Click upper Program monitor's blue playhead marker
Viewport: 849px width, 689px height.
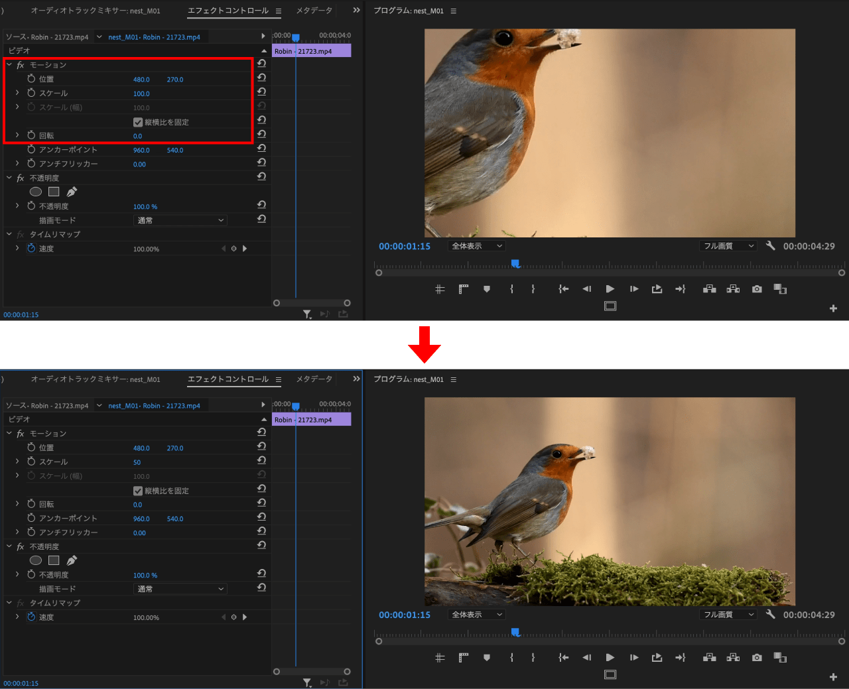(x=515, y=264)
